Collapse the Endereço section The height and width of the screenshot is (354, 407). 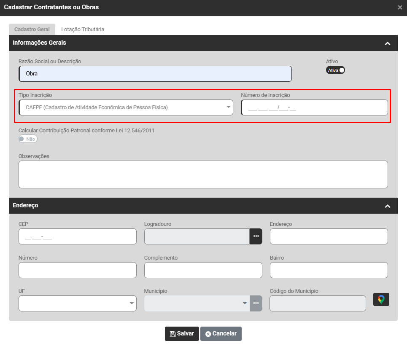point(388,206)
